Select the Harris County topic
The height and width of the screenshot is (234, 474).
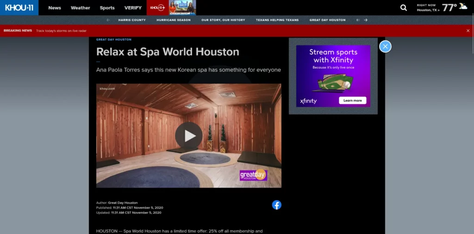[x=132, y=20]
